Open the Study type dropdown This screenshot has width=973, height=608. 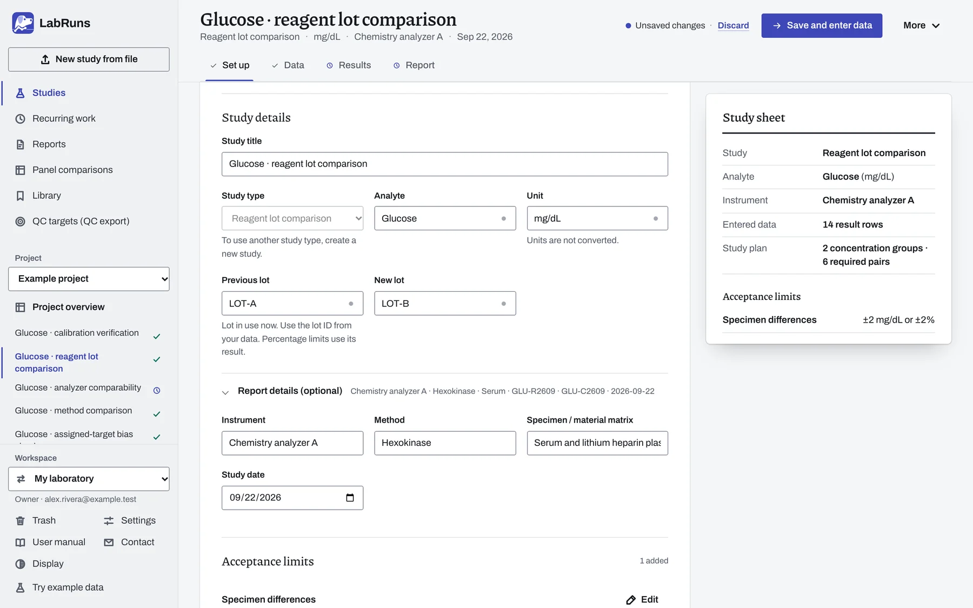point(292,218)
